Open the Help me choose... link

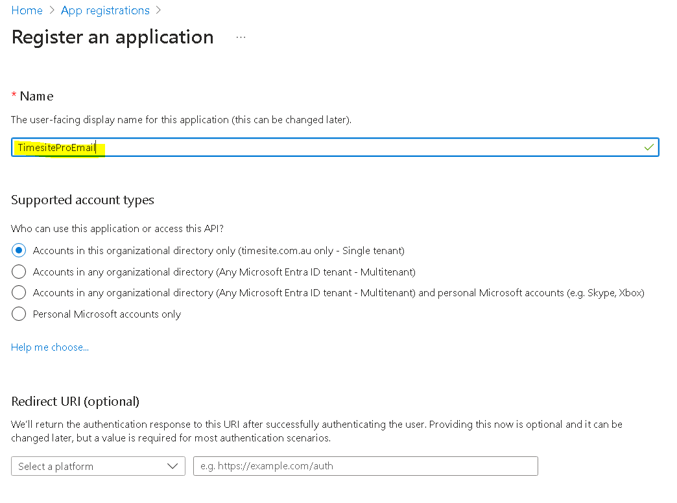tap(50, 347)
